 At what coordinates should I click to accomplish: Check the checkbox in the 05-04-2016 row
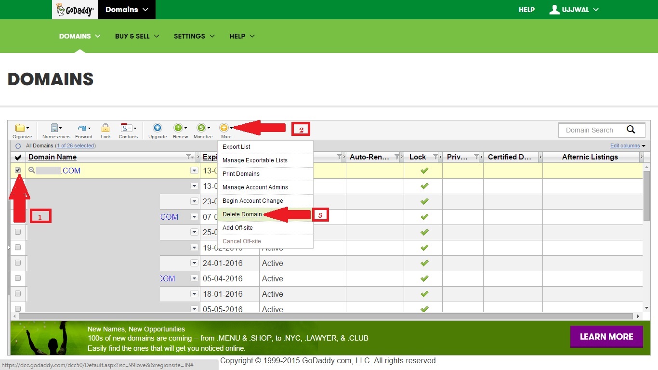click(x=18, y=278)
